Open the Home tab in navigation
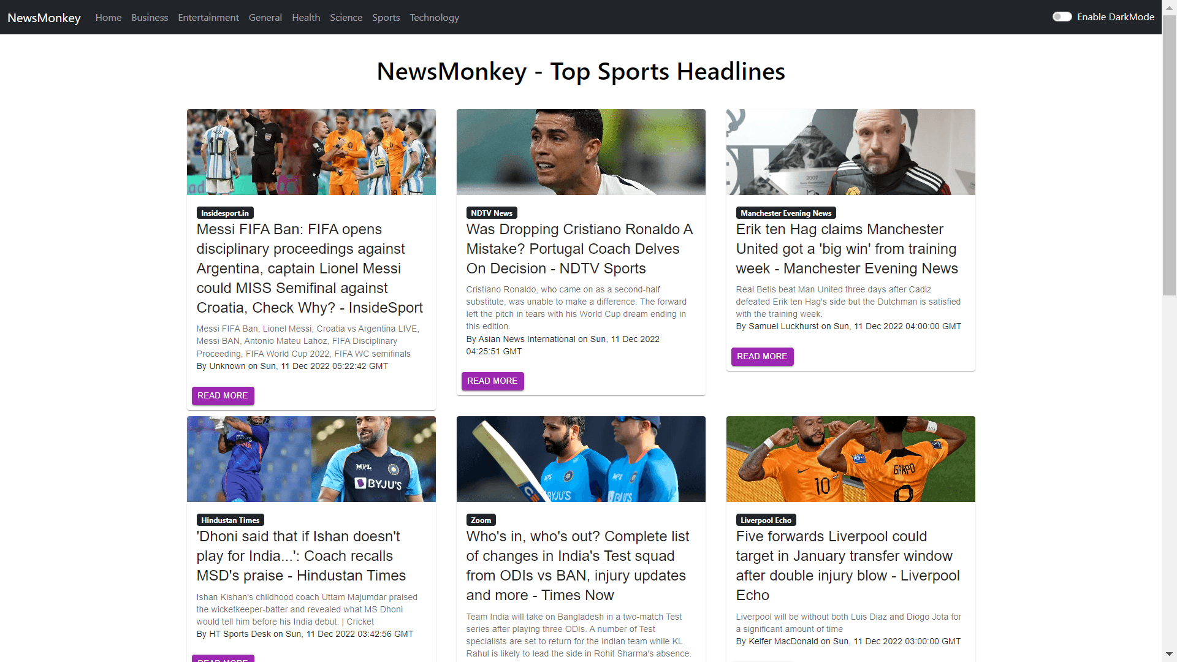Viewport: 1177px width, 662px height. 107,17
